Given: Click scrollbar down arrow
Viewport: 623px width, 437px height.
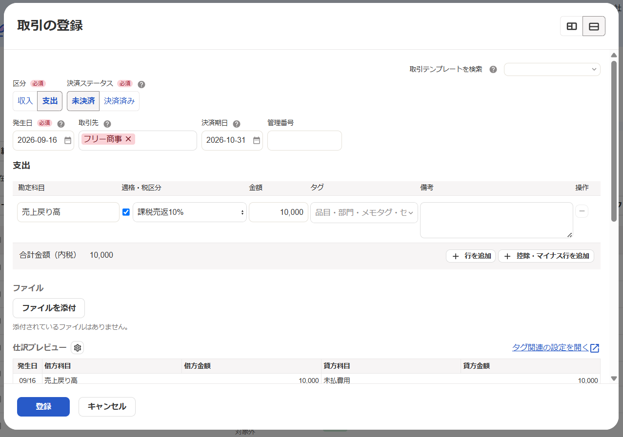Looking at the screenshot, I should click(x=614, y=379).
